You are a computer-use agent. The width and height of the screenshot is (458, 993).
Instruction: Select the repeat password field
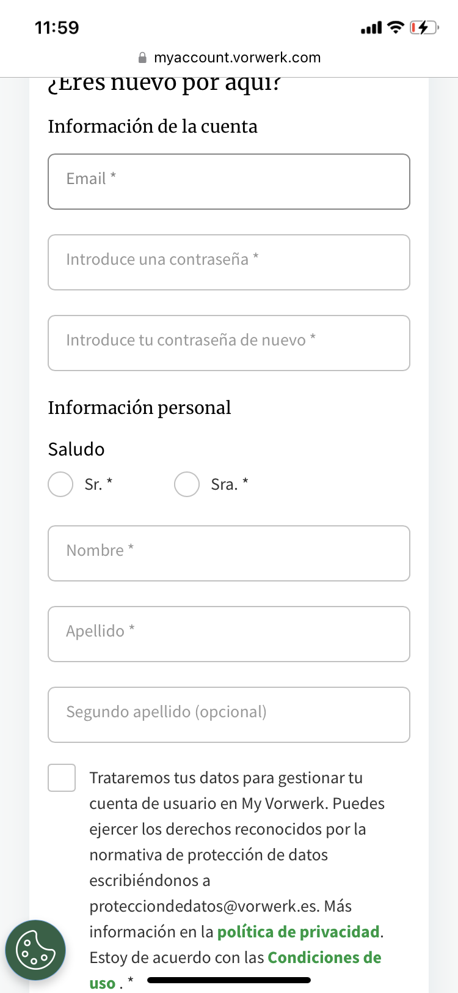tap(229, 343)
